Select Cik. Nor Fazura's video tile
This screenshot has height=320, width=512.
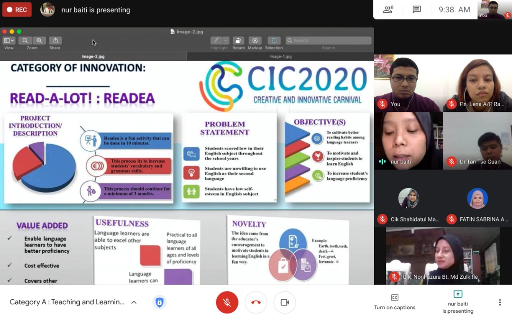[443, 256]
